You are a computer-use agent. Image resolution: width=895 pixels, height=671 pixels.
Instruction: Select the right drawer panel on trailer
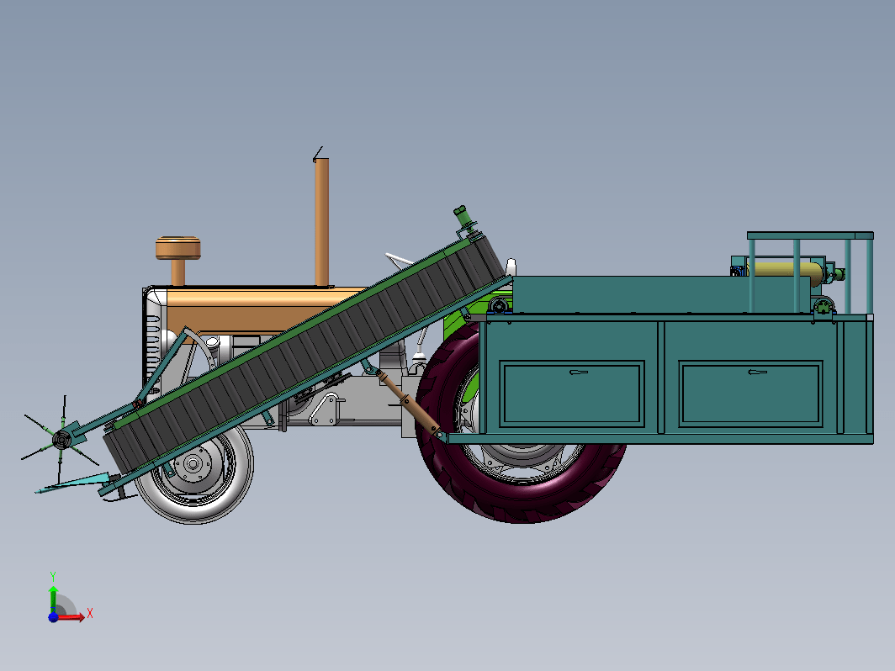(750, 394)
